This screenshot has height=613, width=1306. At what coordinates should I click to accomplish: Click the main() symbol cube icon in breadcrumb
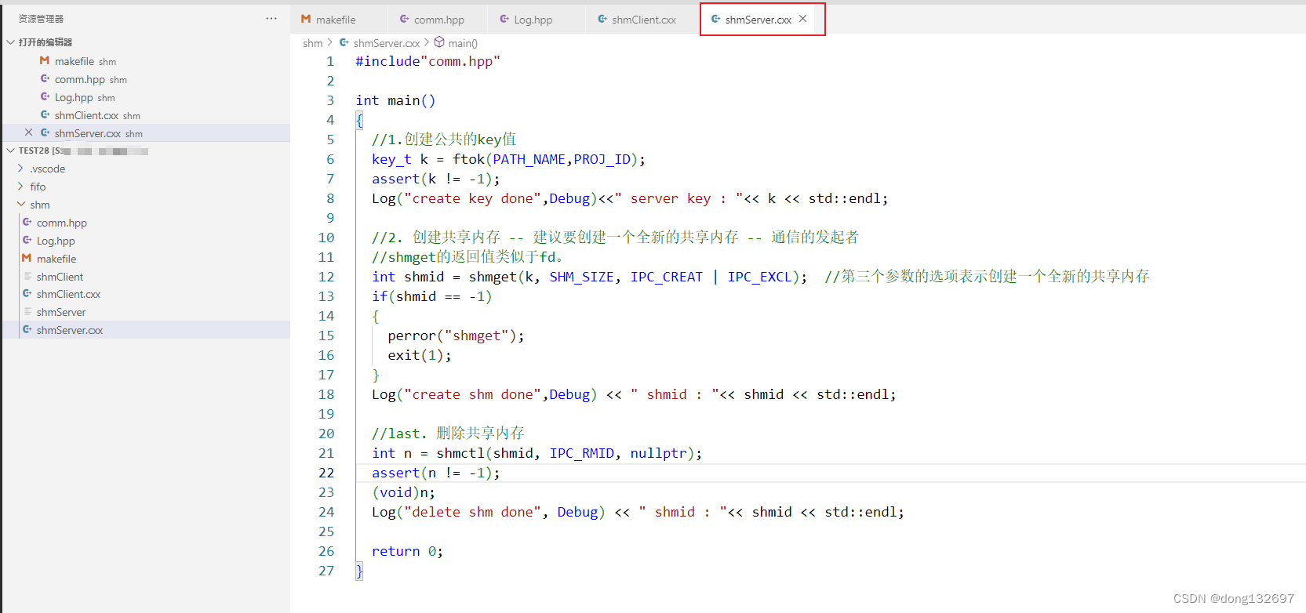click(x=439, y=42)
